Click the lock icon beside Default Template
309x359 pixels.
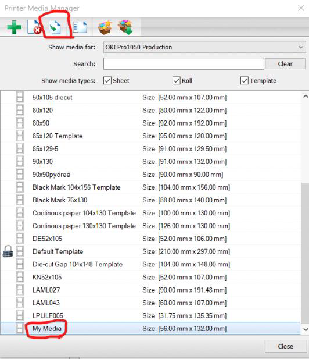(x=8, y=251)
